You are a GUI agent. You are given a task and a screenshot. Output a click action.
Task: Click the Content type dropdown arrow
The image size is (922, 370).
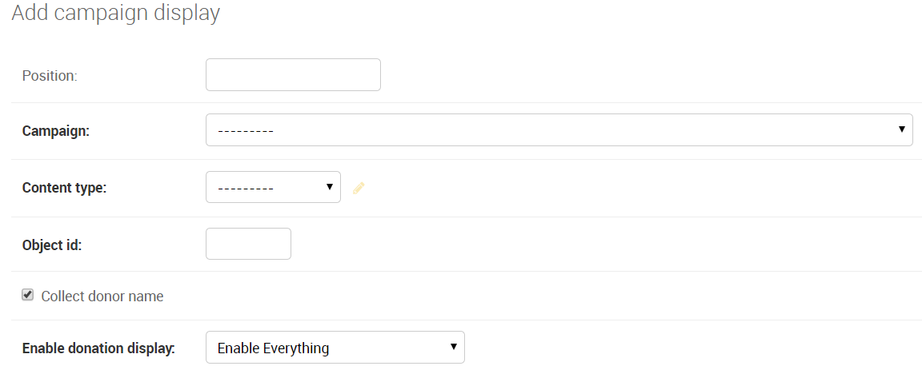(329, 187)
